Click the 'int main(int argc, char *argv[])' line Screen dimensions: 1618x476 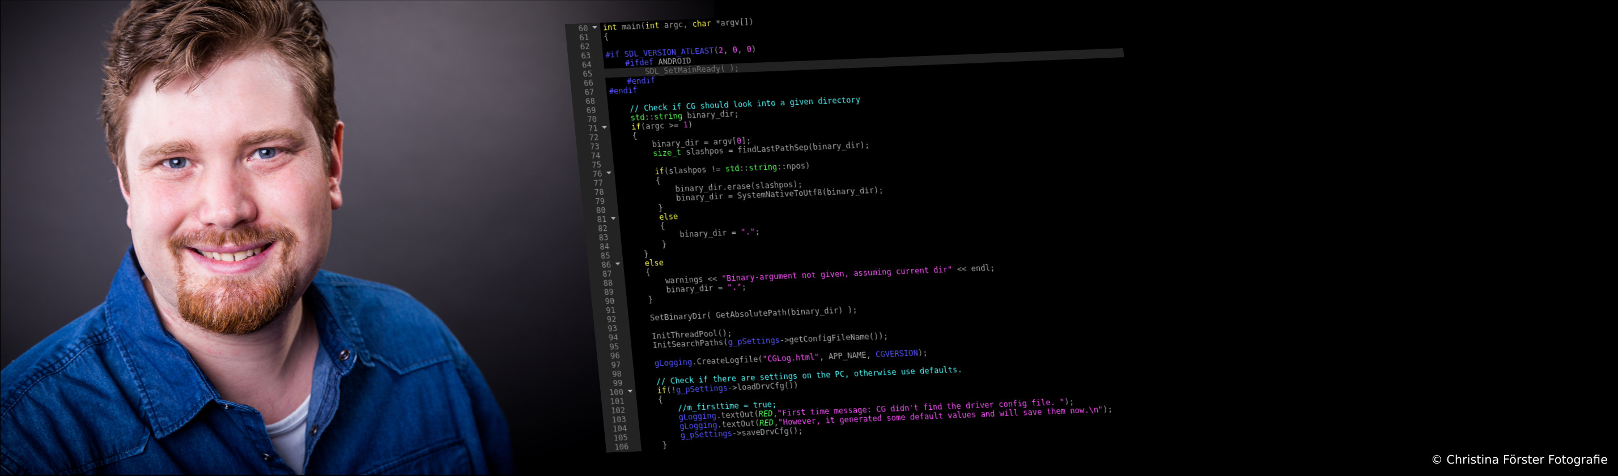(x=678, y=24)
